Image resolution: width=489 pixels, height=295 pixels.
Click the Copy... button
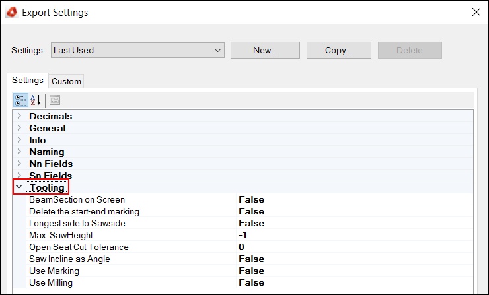coord(339,50)
